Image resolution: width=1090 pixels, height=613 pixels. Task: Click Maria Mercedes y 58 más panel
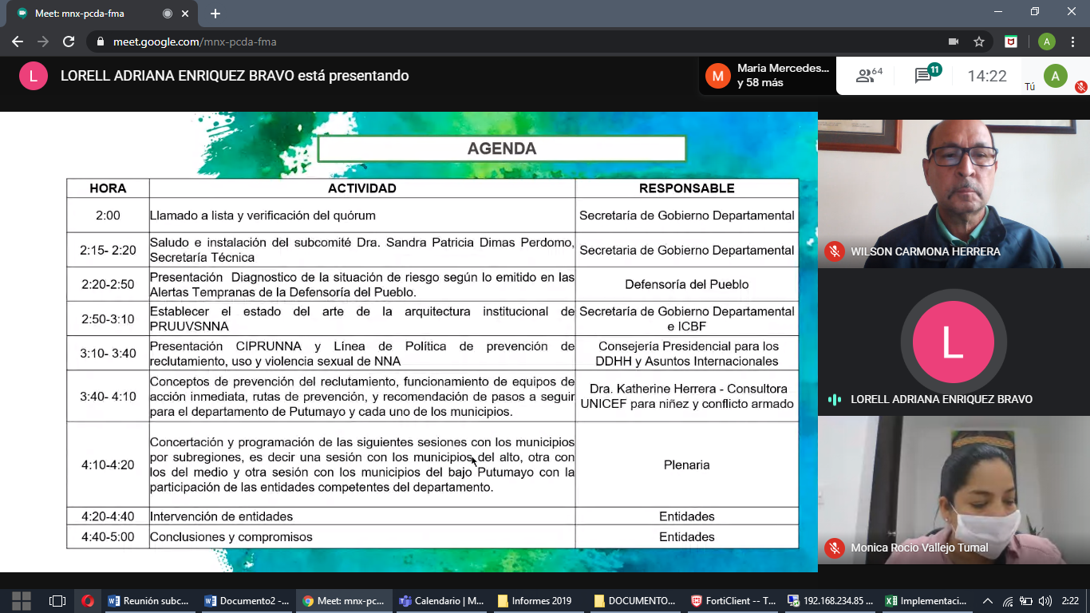[x=768, y=76]
